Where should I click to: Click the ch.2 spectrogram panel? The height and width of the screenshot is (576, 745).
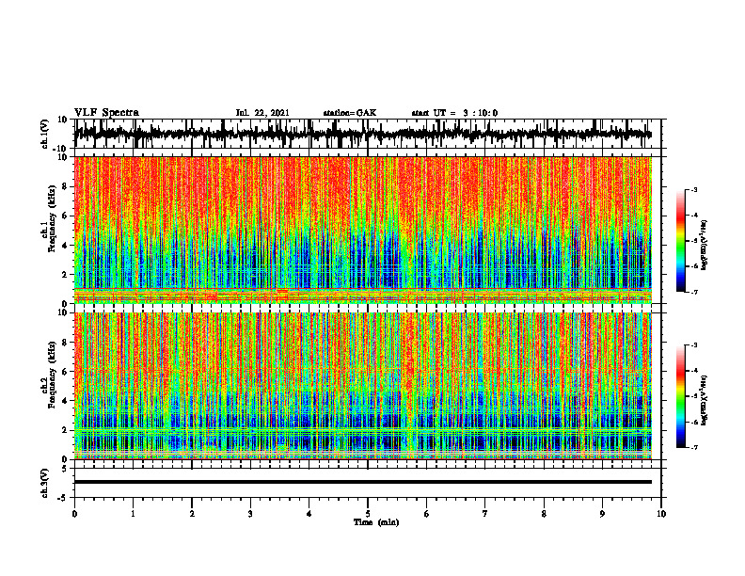click(363, 386)
